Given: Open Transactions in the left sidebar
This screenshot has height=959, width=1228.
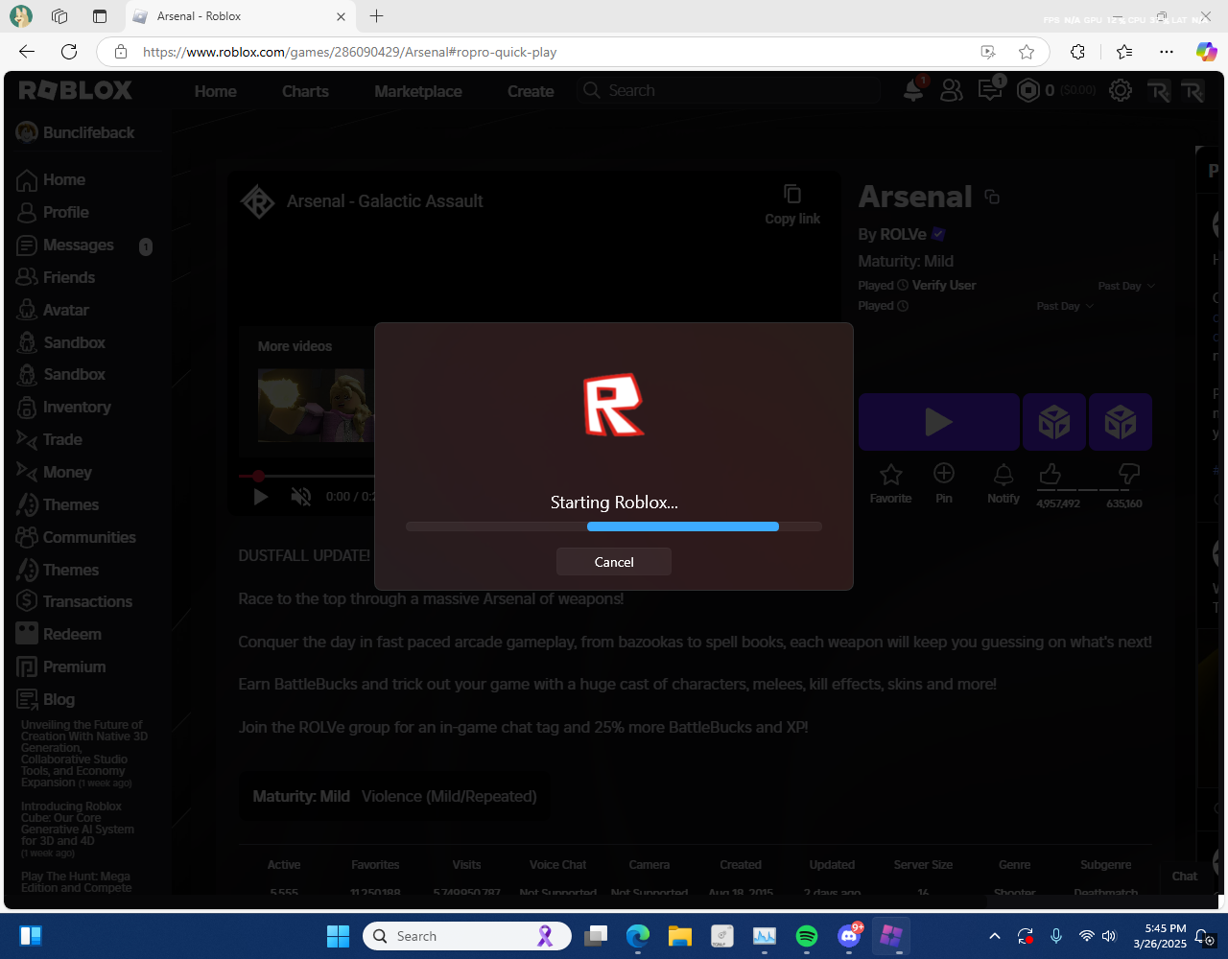Looking at the screenshot, I should pos(75,601).
